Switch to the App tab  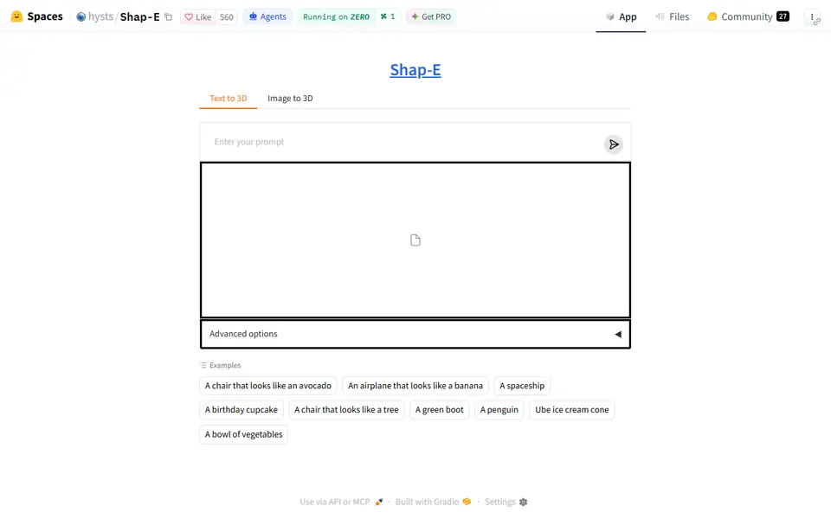[621, 17]
